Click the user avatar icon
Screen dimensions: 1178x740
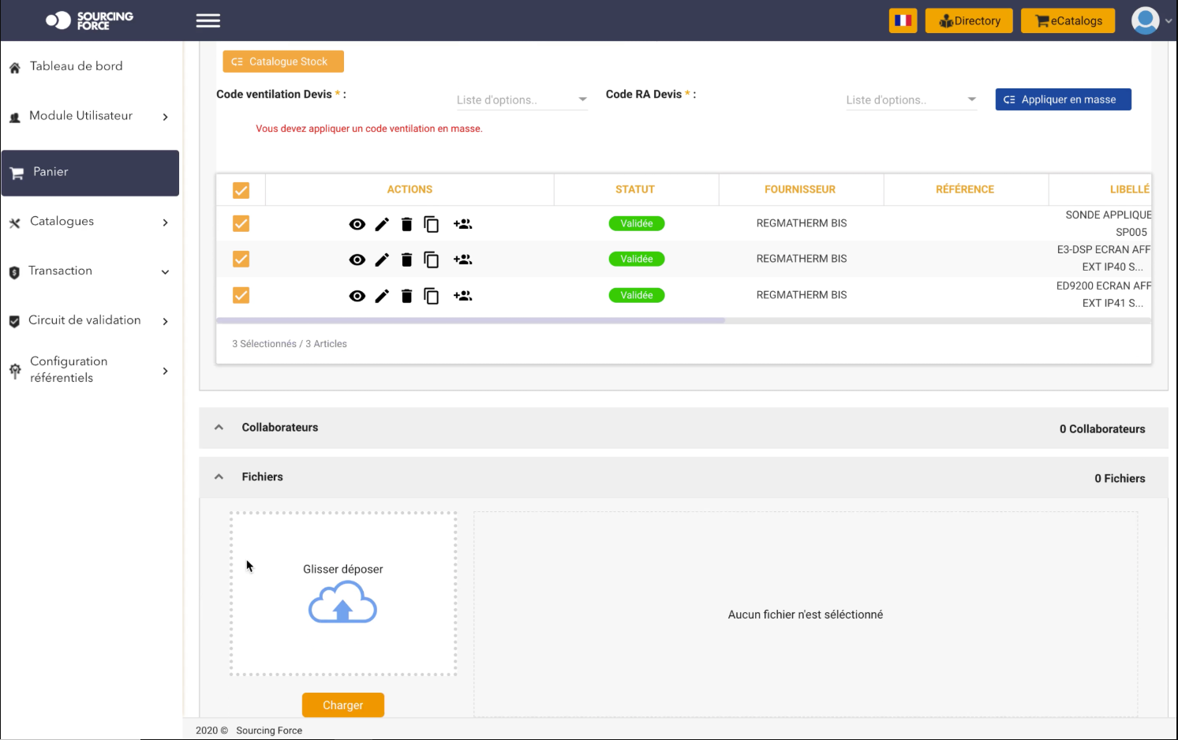pyautogui.click(x=1145, y=21)
